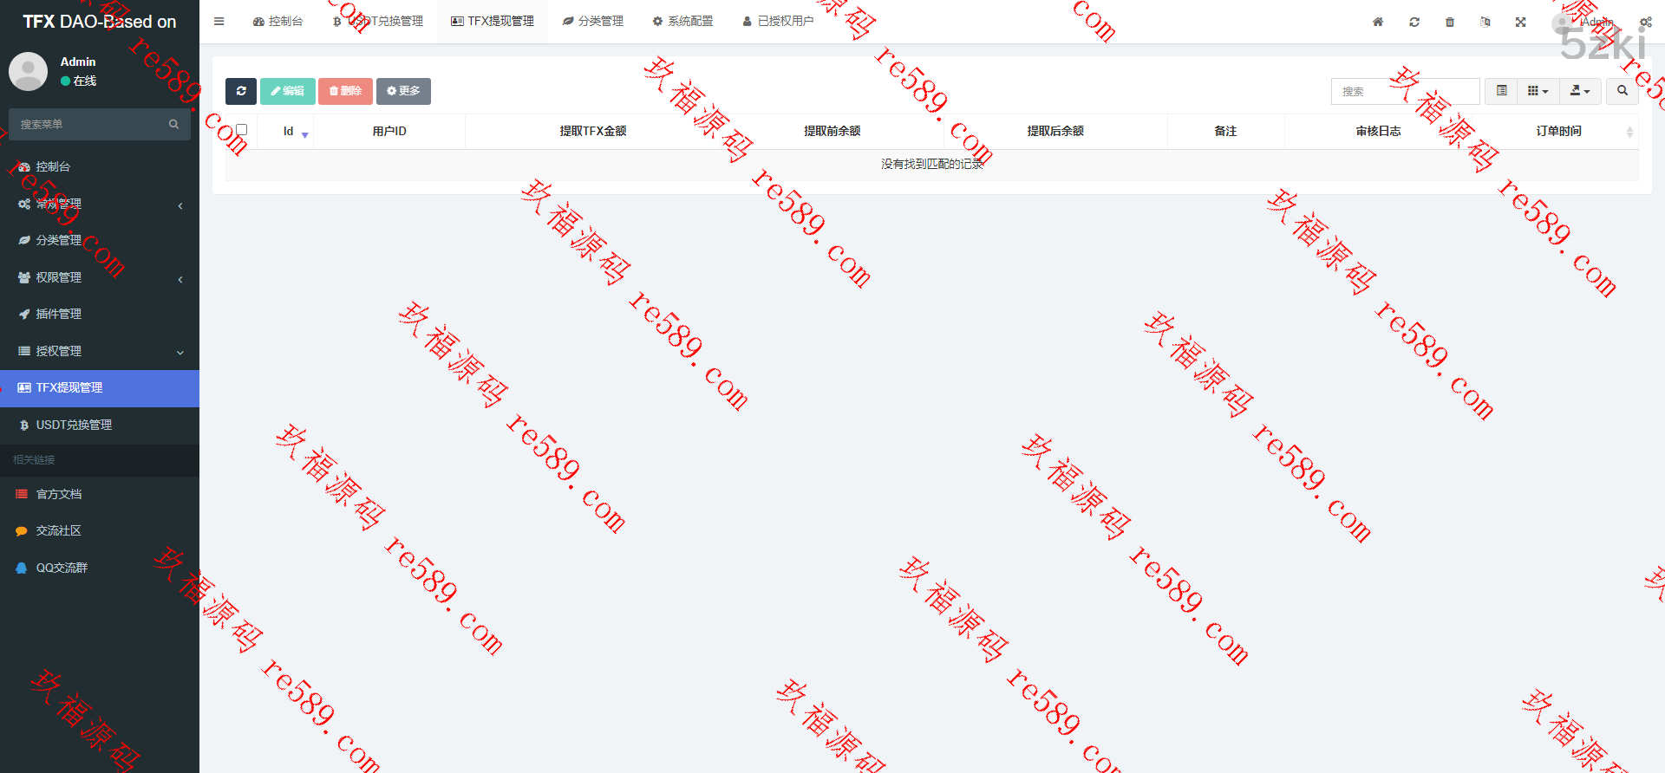Sort the table by Id column
Viewport: 1665px width, 773px height.
289,132
